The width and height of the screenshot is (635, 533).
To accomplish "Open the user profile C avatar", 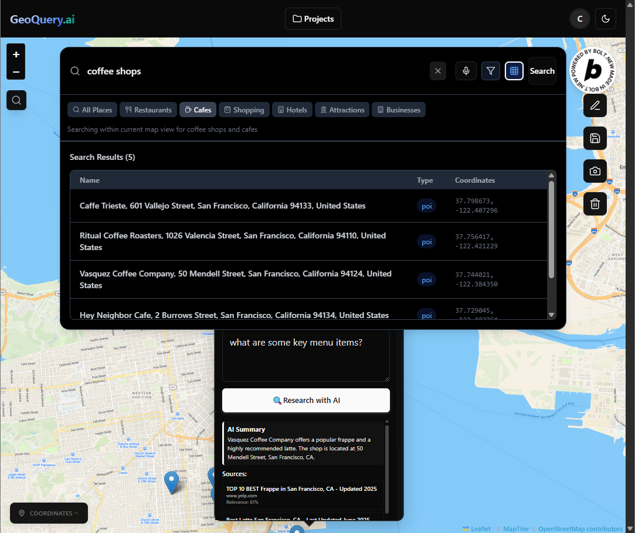I will click(x=579, y=19).
